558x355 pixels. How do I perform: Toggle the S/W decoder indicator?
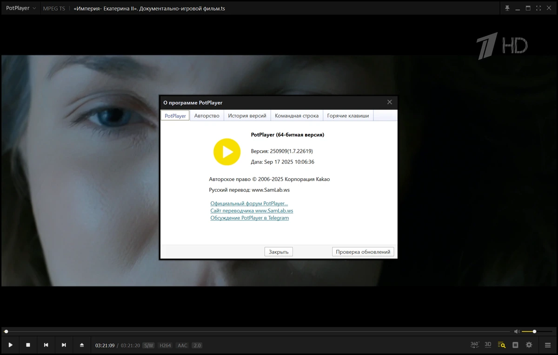tap(148, 345)
